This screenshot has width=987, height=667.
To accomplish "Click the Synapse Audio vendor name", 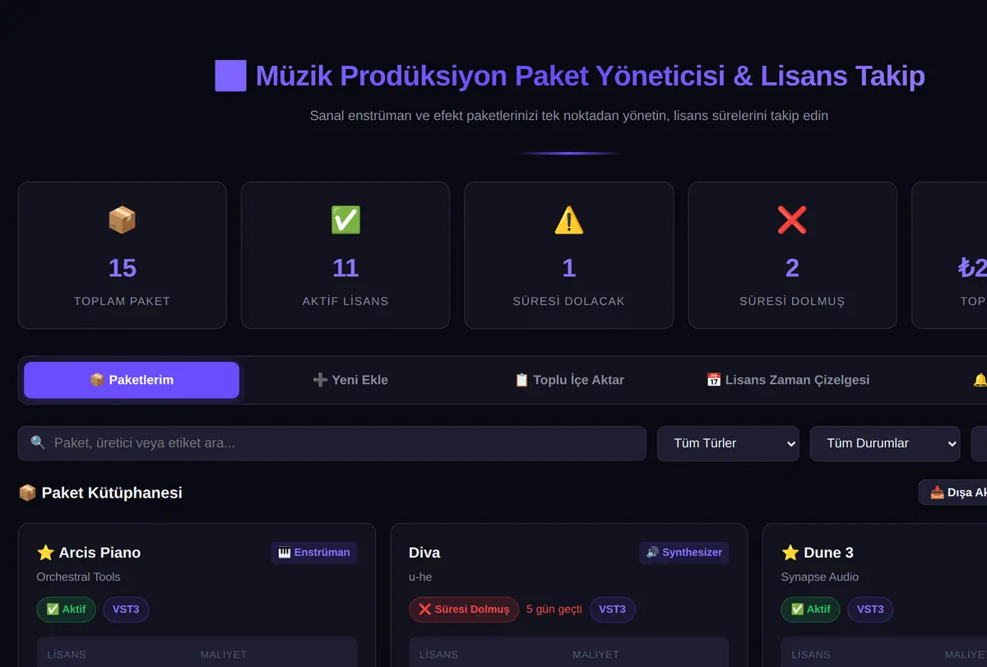I will click(820, 577).
